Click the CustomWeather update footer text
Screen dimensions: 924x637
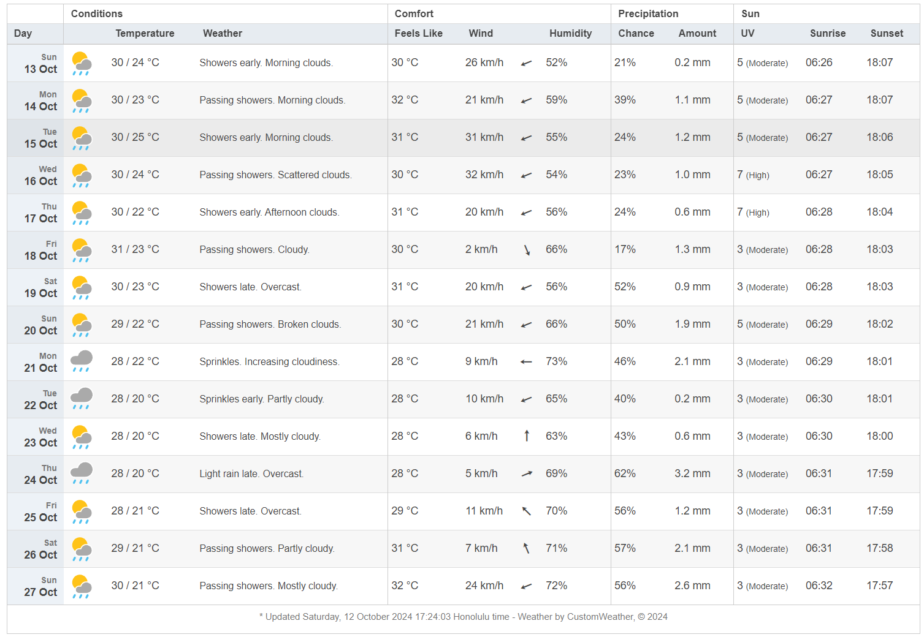coord(463,617)
